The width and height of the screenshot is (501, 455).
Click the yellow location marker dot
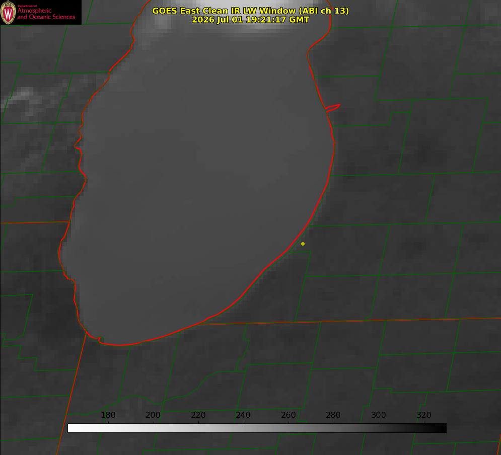click(x=303, y=244)
